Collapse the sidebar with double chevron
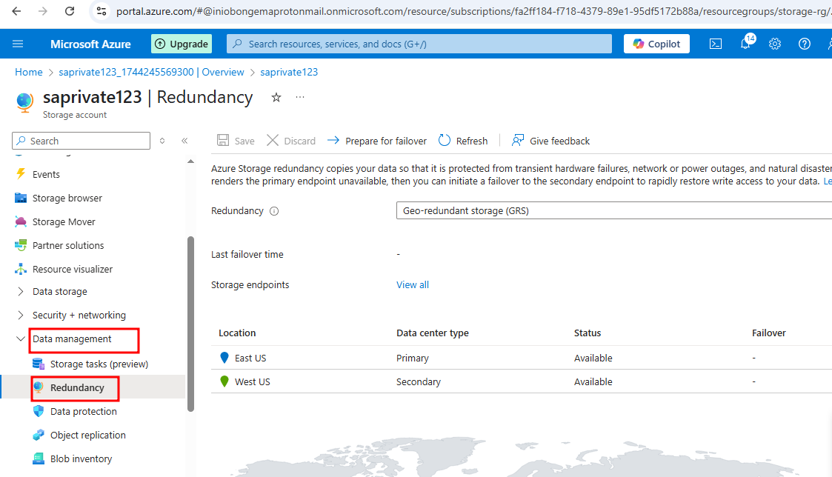Screen dimensions: 832x477 [x=184, y=141]
